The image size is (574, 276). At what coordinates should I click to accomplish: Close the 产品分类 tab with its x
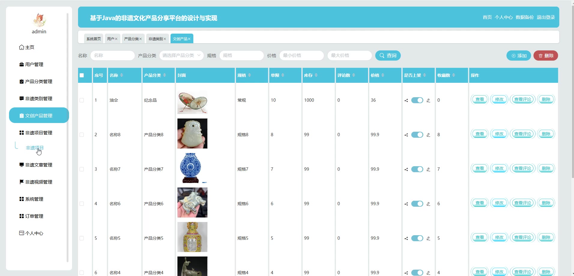[x=140, y=39]
